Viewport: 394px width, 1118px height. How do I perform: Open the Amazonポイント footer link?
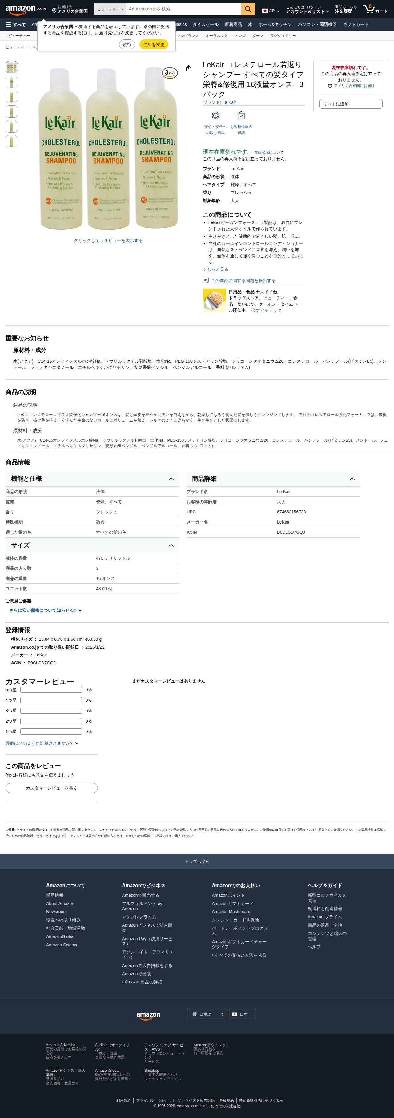click(x=228, y=895)
